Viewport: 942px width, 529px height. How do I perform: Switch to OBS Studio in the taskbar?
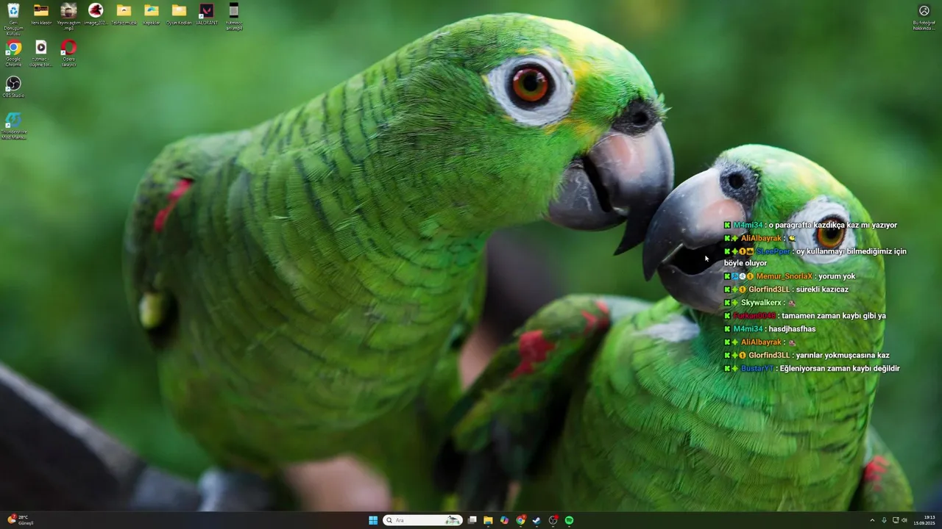(x=553, y=520)
